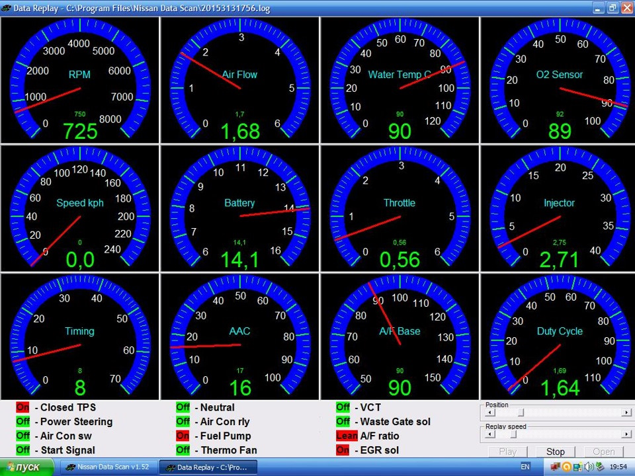The width and height of the screenshot is (635, 476).
Task: Click the VCT Off indicator
Action: coord(343,407)
